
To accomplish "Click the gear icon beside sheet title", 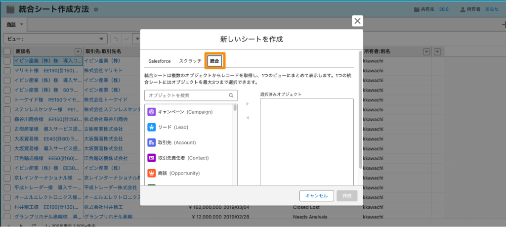I will [95, 10].
